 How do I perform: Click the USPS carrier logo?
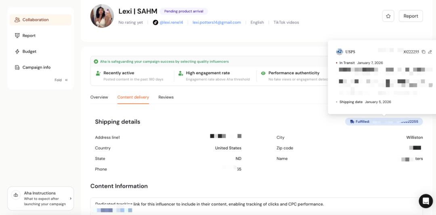pyautogui.click(x=340, y=52)
